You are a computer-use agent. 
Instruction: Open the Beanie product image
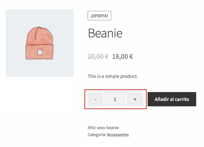40,43
